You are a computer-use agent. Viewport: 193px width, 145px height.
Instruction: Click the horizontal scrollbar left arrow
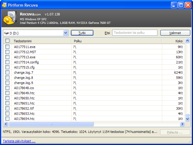point(6,124)
